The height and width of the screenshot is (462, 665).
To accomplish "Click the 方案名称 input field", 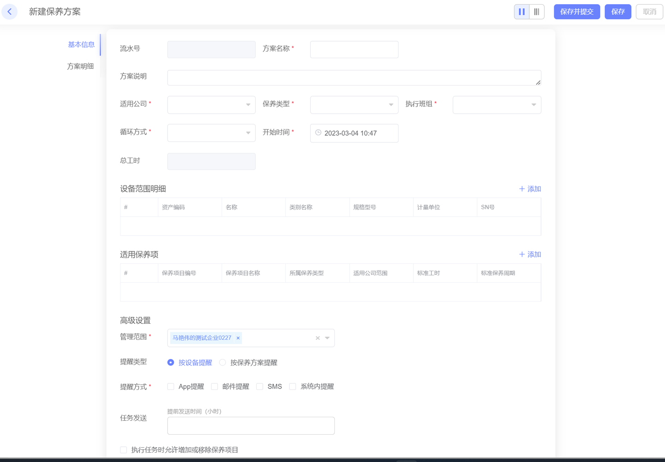I will click(x=354, y=49).
